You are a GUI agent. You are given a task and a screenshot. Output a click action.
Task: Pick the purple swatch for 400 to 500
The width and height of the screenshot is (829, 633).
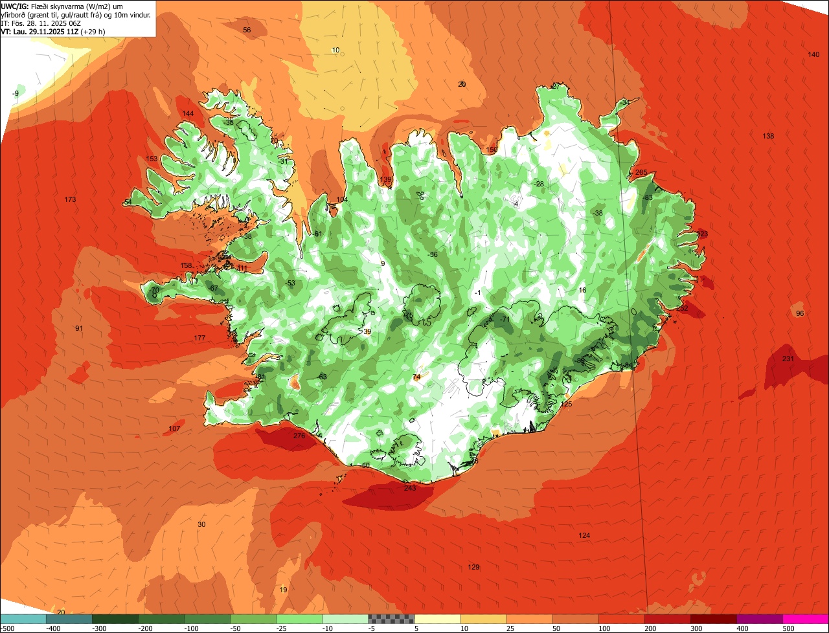coord(758,619)
